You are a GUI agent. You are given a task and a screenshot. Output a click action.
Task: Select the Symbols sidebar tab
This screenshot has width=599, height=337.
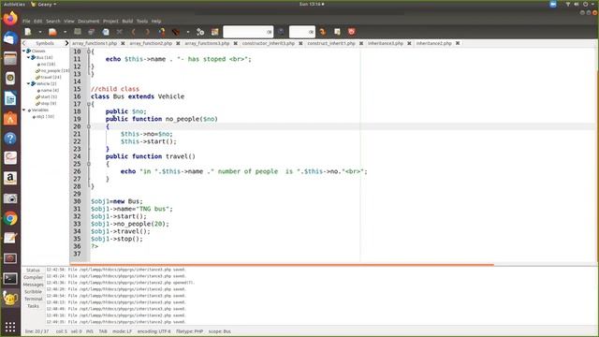tap(45, 44)
